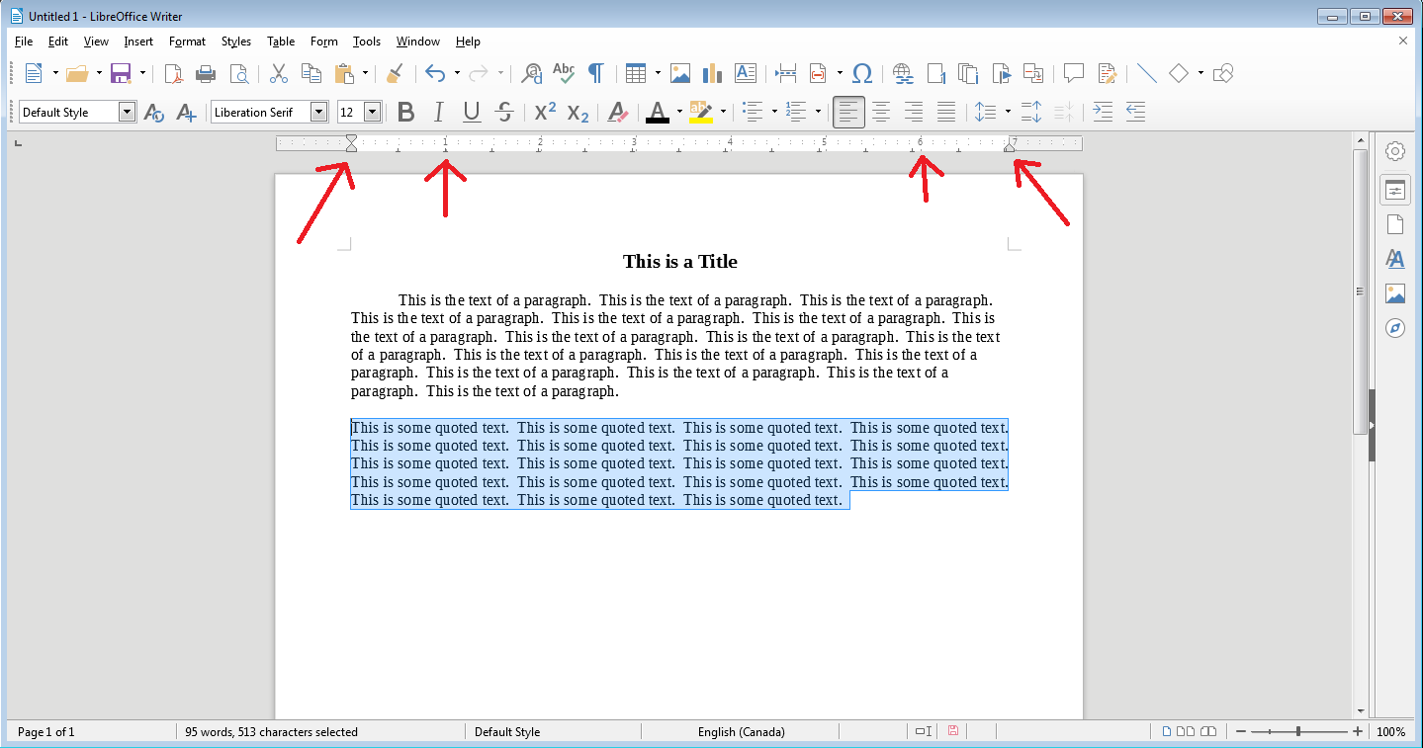The height and width of the screenshot is (748, 1423).
Task: Expand the basic shapes dropdown arrow
Action: pyautogui.click(x=1200, y=73)
